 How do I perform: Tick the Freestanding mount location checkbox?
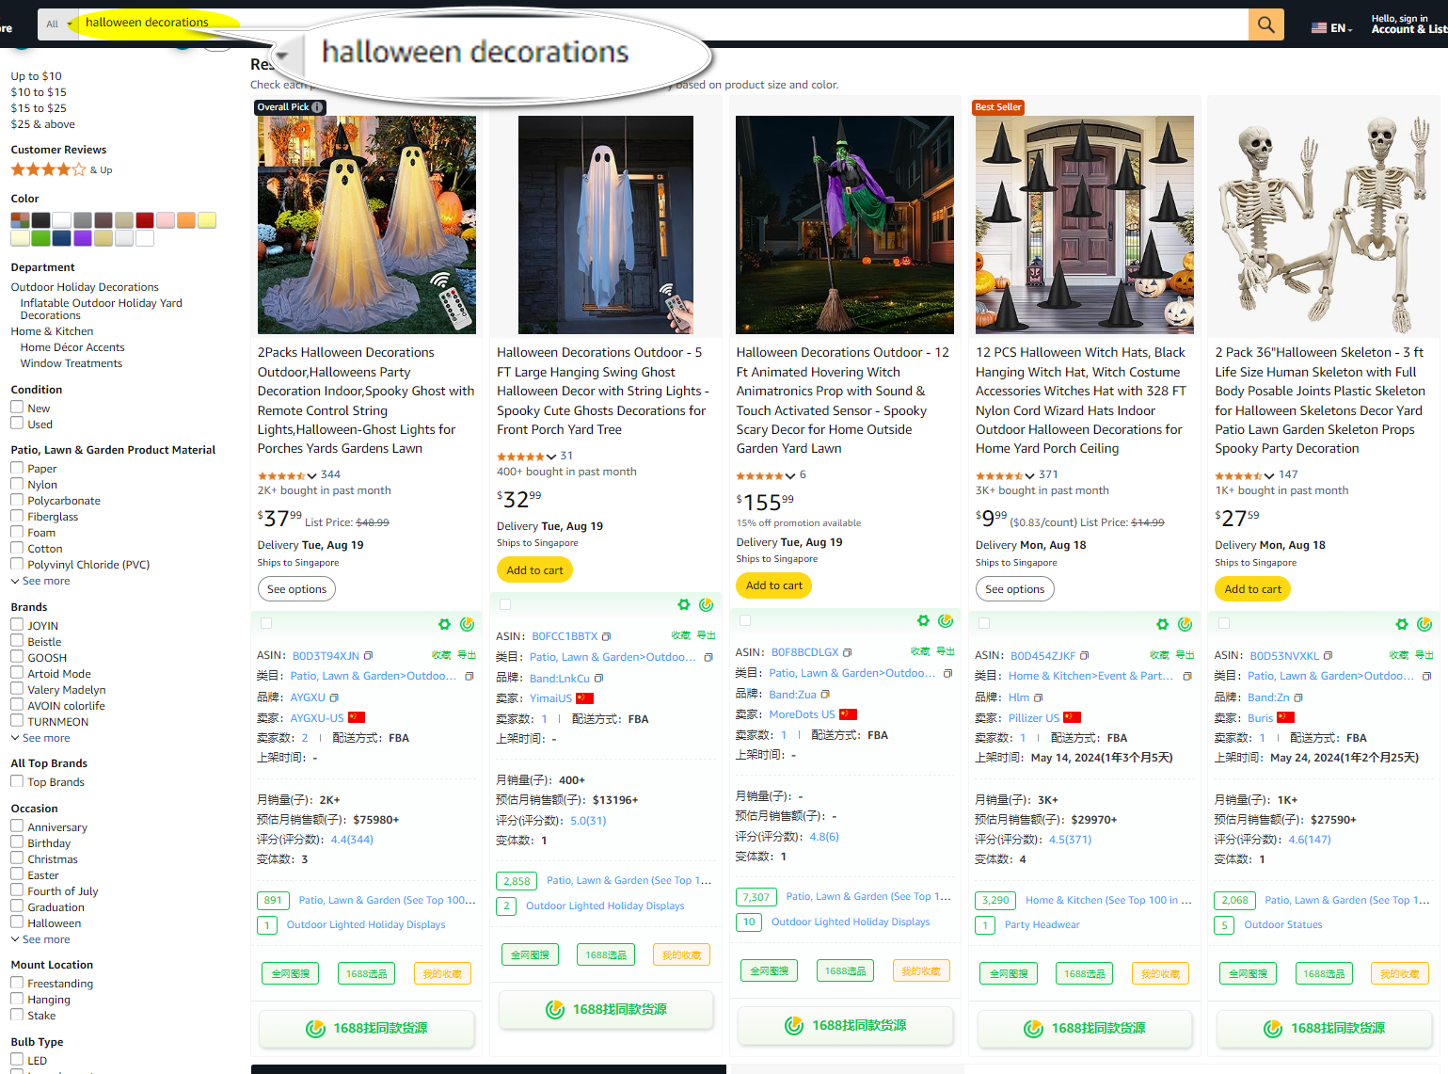[17, 982]
